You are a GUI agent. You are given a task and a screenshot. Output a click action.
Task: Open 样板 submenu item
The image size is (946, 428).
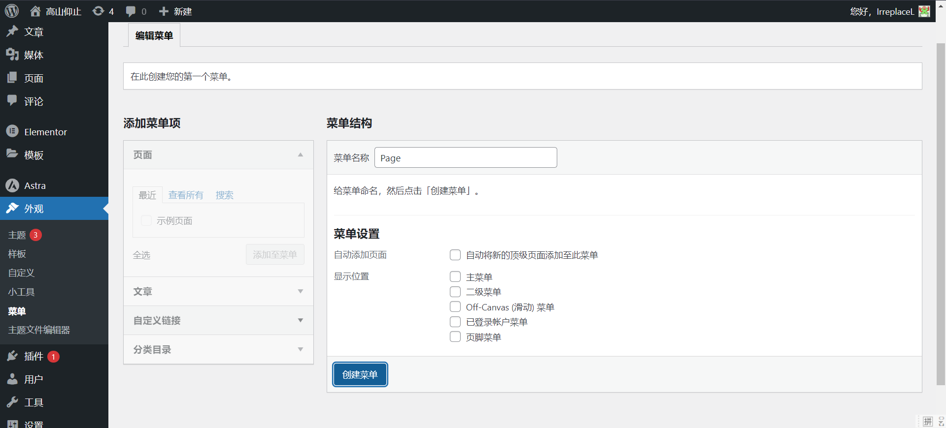pos(17,254)
